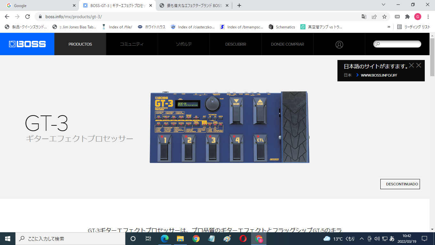Expand the system tray hidden icons chevron

[362, 239]
